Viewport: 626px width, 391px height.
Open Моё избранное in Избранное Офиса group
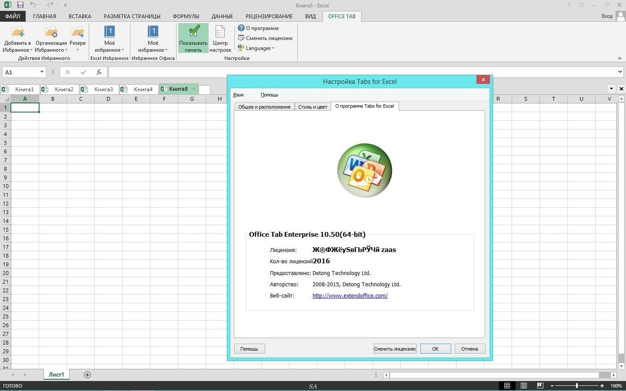coord(153,38)
